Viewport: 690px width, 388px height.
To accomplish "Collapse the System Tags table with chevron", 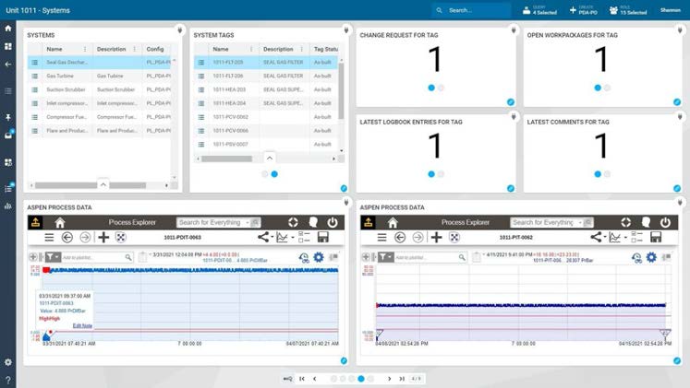I will tap(270, 158).
